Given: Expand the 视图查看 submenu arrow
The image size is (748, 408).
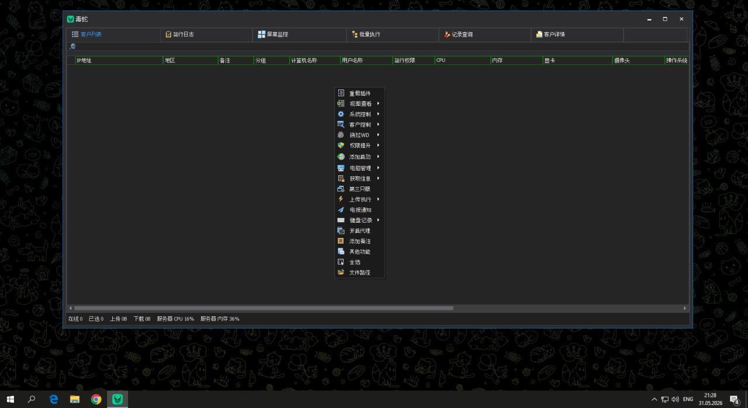Looking at the screenshot, I should point(379,103).
